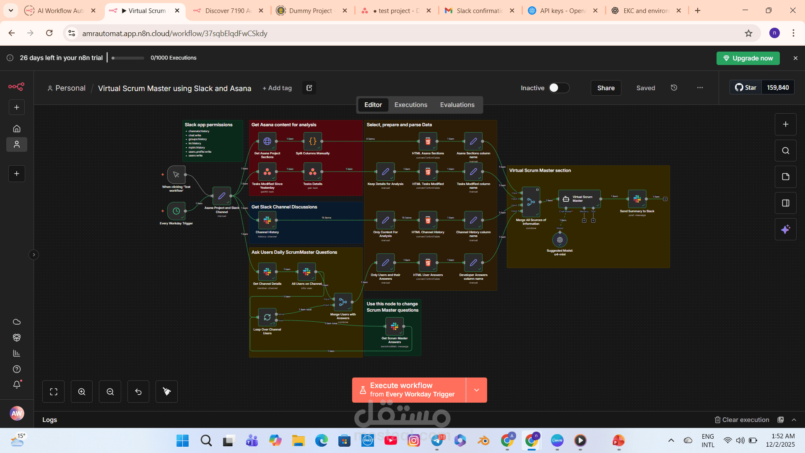Open the Instagram taskbar icon
Viewport: 805px width, 453px height.
(413, 440)
